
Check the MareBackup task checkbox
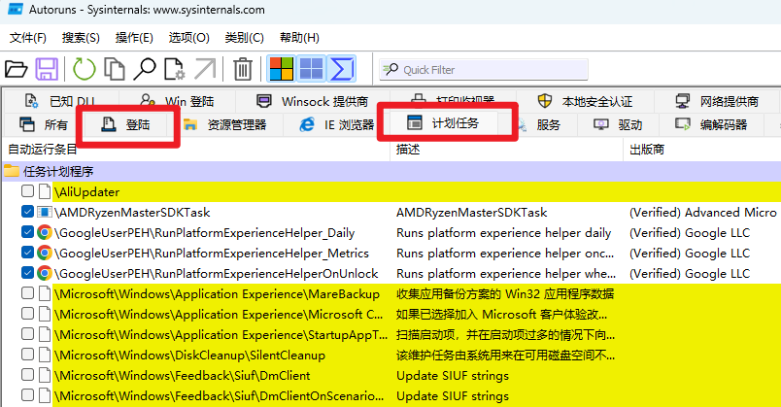tap(27, 293)
